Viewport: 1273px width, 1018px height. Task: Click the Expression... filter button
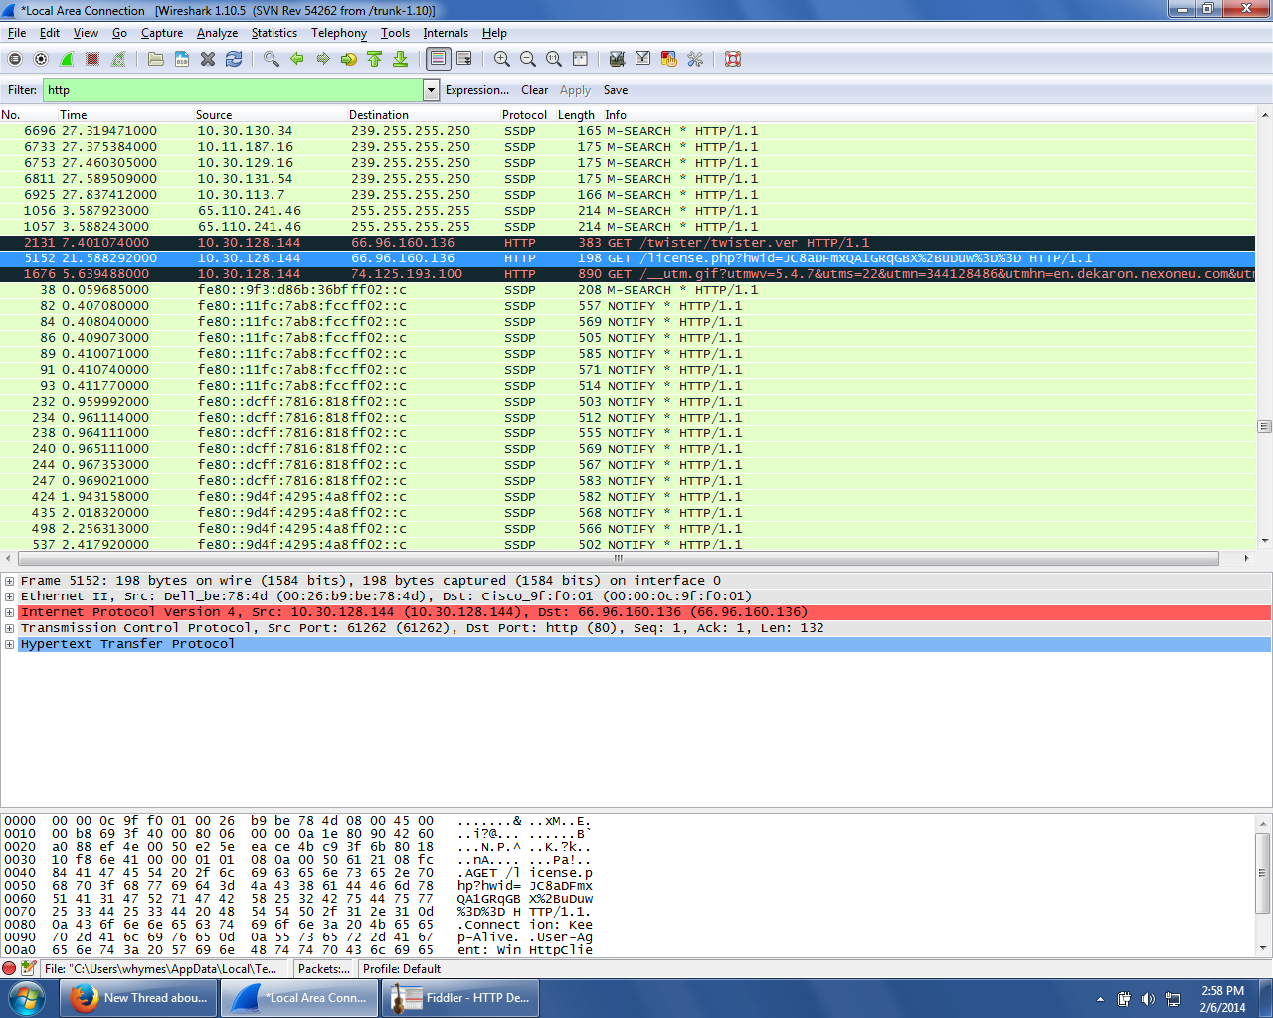point(477,90)
